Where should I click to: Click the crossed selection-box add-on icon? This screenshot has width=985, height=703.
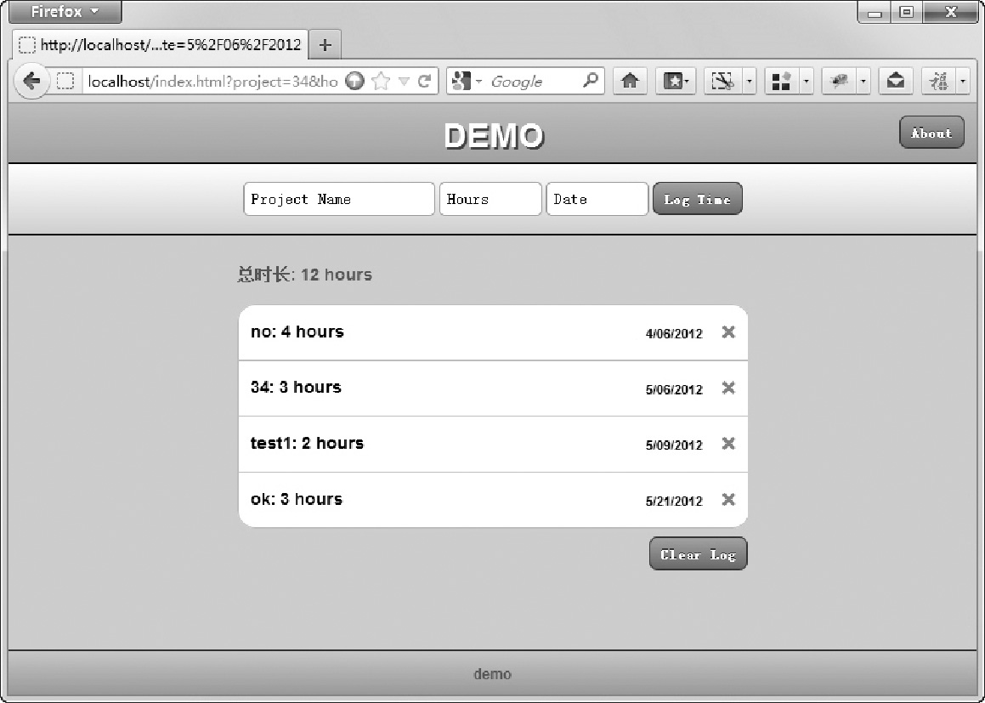click(x=722, y=81)
